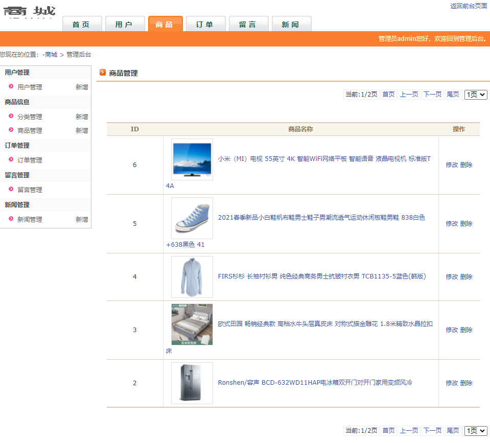Click 修改 for product ID 3
Image resolution: width=490 pixels, height=443 pixels.
452,330
